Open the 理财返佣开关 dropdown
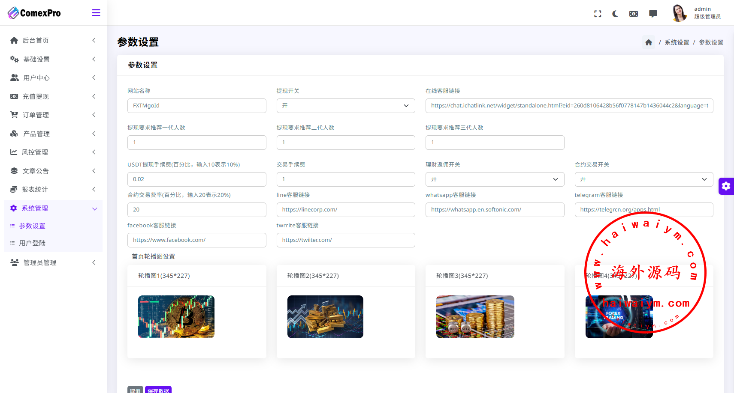 click(x=495, y=179)
